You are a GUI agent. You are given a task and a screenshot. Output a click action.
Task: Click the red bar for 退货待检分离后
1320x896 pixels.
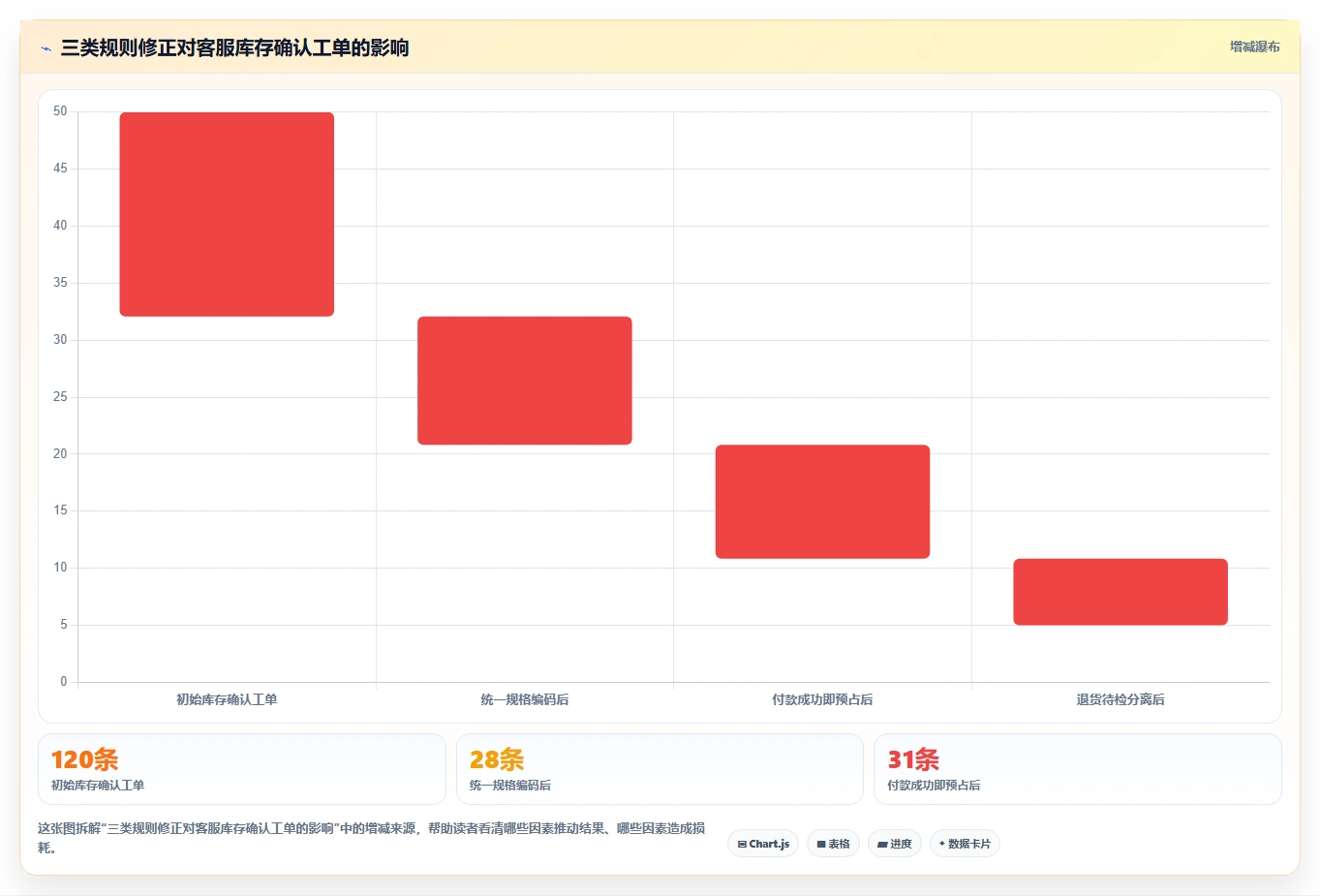tap(1120, 592)
